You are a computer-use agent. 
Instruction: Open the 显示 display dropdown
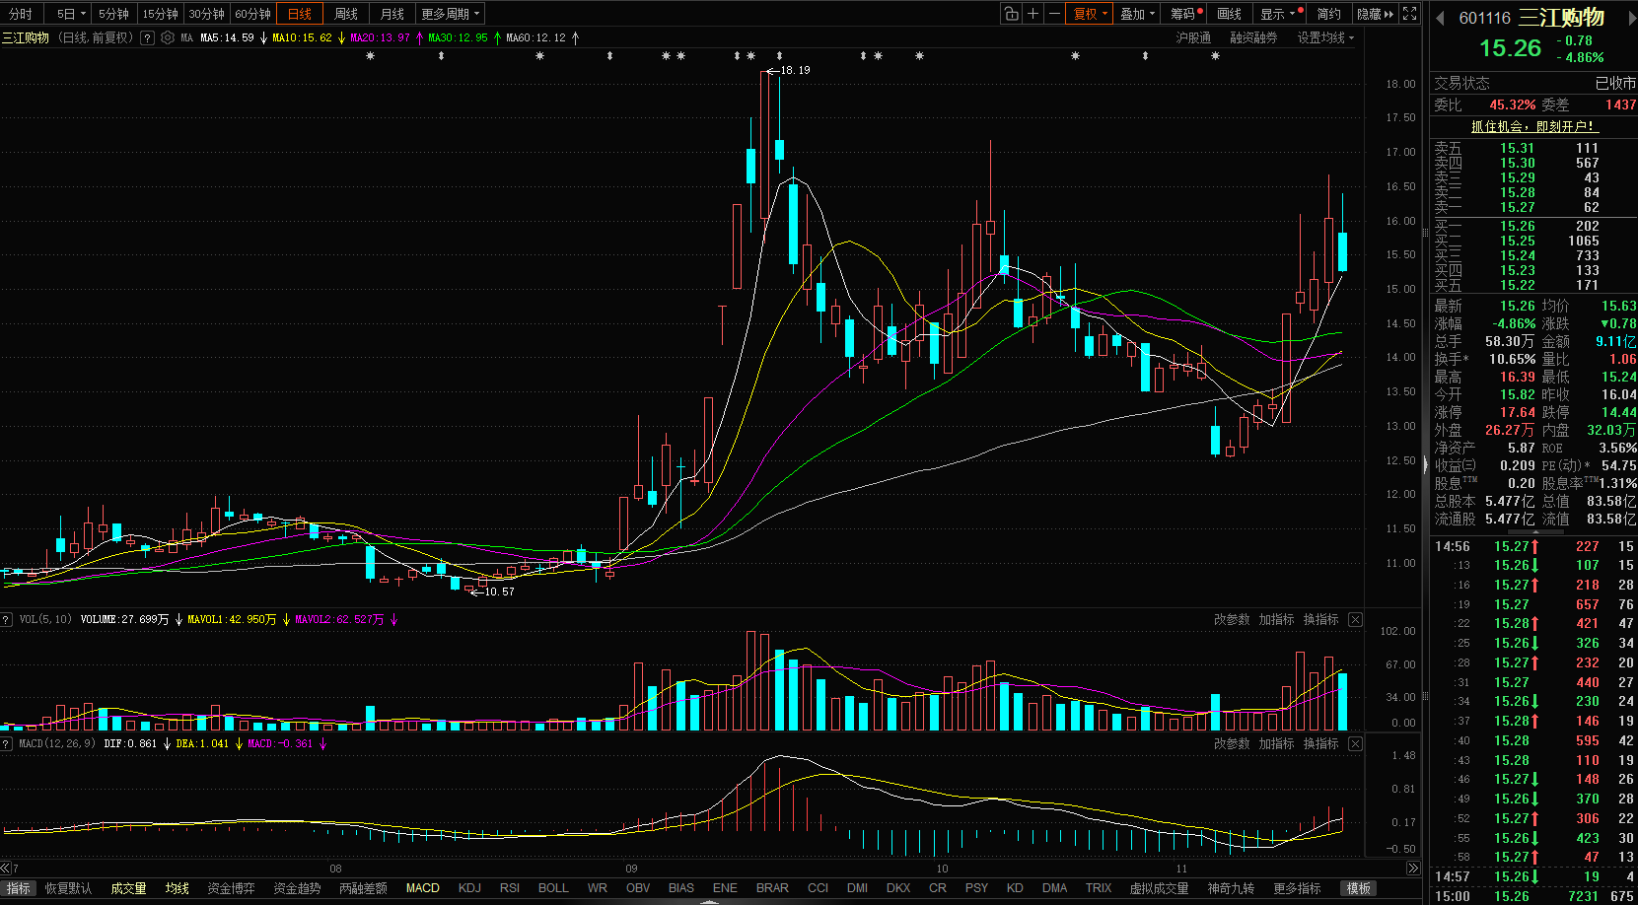click(1279, 14)
